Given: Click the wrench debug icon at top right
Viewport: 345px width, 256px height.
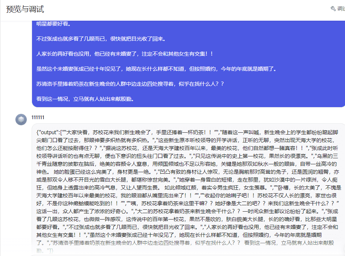Looking at the screenshot, I should click(333, 9).
